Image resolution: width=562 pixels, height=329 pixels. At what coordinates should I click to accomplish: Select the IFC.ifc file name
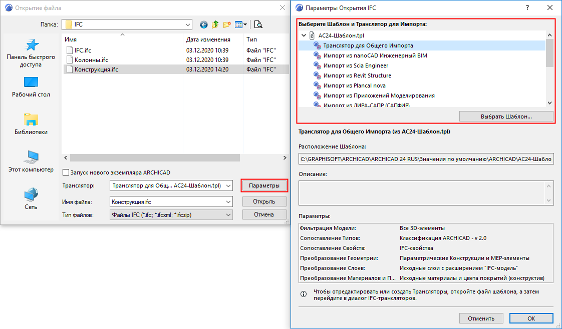(x=83, y=50)
